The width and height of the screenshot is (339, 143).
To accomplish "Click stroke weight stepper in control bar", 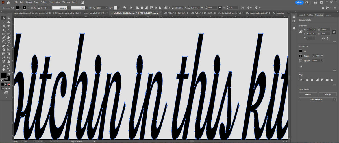I will pos(39,8).
